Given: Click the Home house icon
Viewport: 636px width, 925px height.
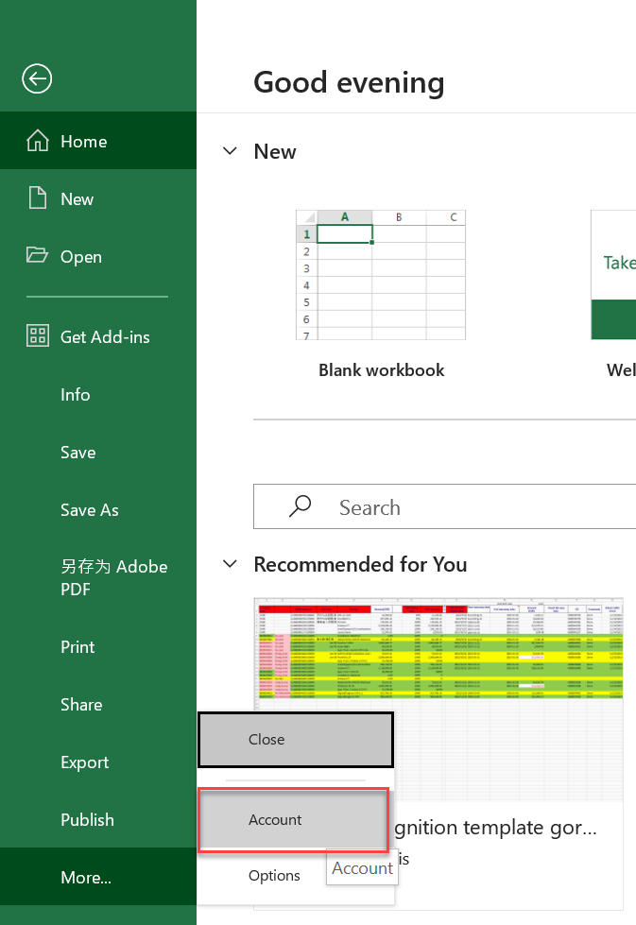Looking at the screenshot, I should click(38, 141).
